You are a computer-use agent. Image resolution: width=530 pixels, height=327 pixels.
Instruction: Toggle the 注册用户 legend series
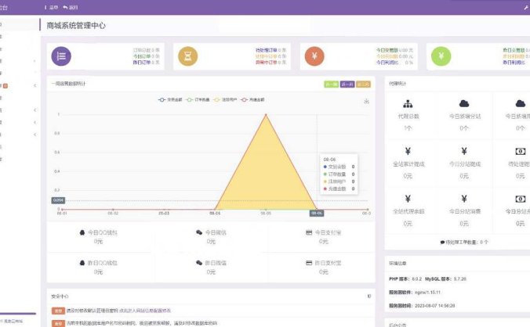coord(225,100)
